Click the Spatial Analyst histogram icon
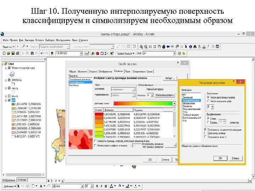Viewport: 255px width, 191px height. coord(184,53)
